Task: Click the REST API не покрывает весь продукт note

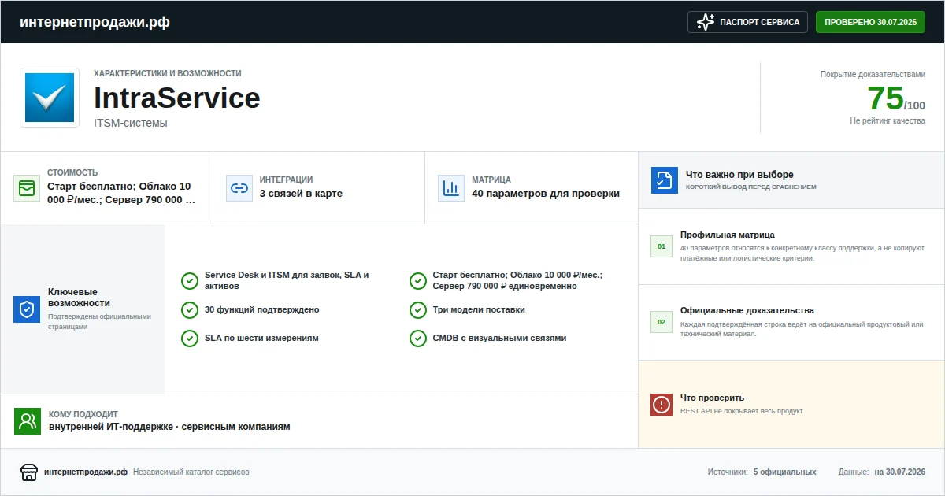Action: pyautogui.click(x=741, y=411)
